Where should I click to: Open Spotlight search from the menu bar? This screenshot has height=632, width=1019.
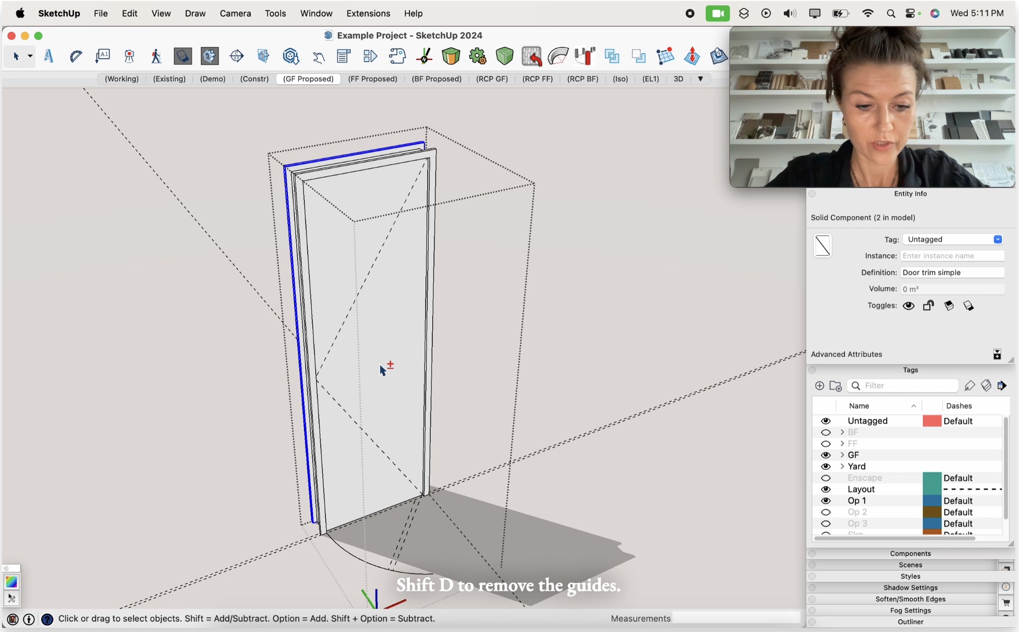(x=891, y=13)
